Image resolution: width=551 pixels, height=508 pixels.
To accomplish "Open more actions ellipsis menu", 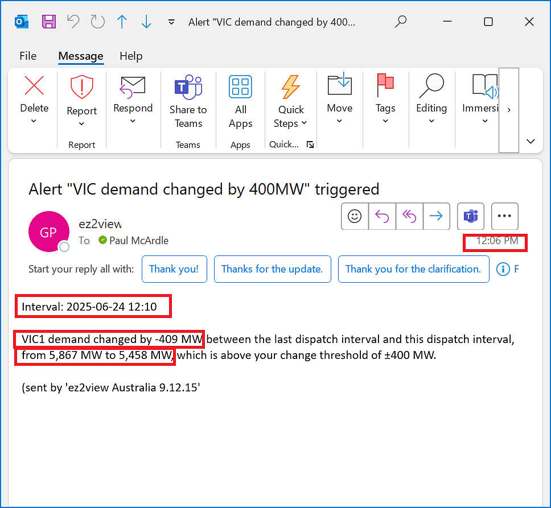I will pyautogui.click(x=505, y=216).
